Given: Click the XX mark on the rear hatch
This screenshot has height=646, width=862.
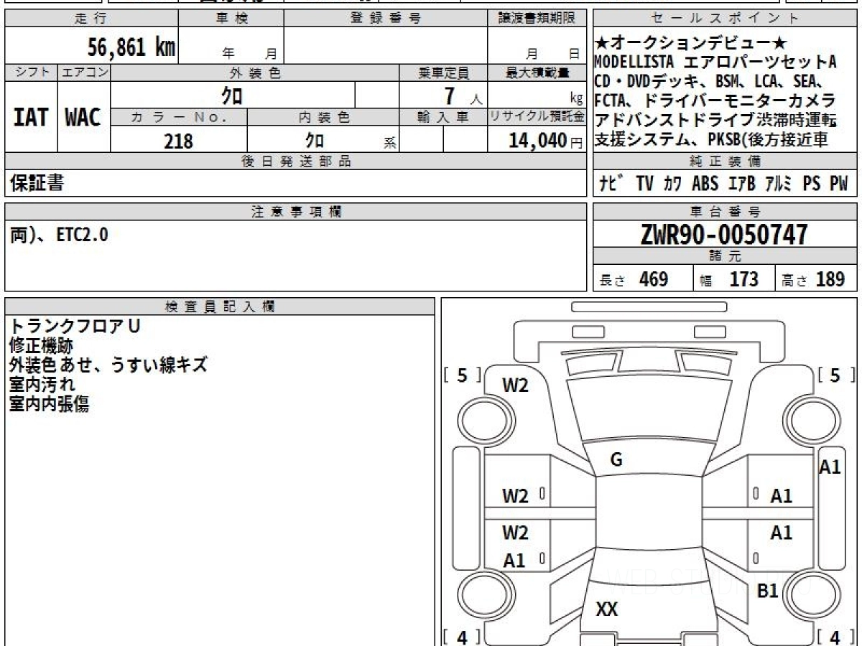Looking at the screenshot, I should tap(607, 609).
